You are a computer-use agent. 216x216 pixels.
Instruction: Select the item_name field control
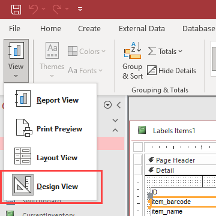(x=184, y=211)
